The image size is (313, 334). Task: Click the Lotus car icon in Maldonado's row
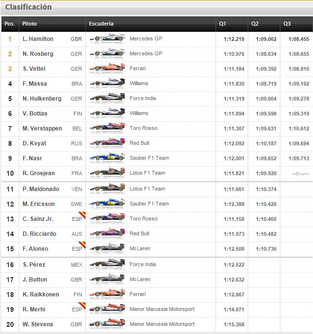pos(107,188)
